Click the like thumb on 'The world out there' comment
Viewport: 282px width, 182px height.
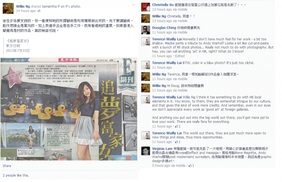[x=177, y=142]
